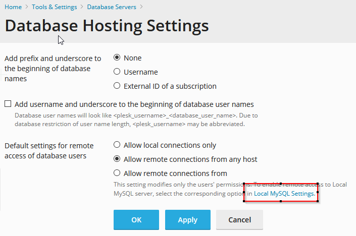Navigate to Database Servers breadcrumb
The height and width of the screenshot is (236, 356).
click(x=111, y=7)
